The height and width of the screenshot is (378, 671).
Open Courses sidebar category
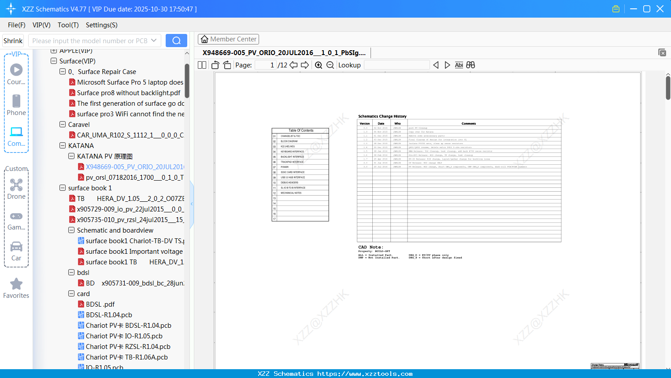(x=16, y=74)
